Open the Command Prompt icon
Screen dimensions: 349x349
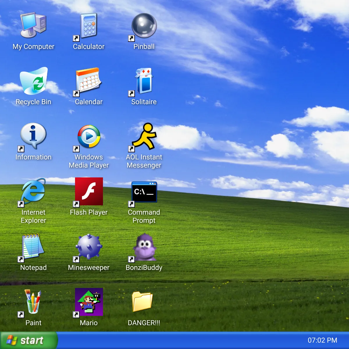144,191
